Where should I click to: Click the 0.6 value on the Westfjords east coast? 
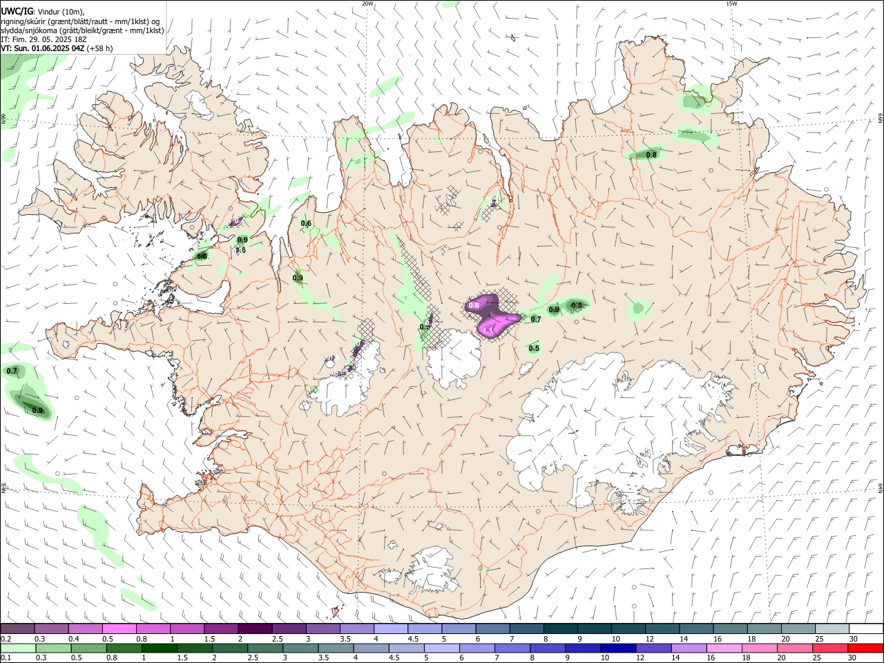306,223
